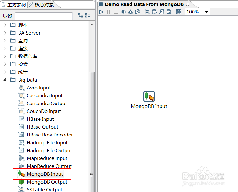
Task: Focus the 步骤 search input field
Action: (44, 16)
